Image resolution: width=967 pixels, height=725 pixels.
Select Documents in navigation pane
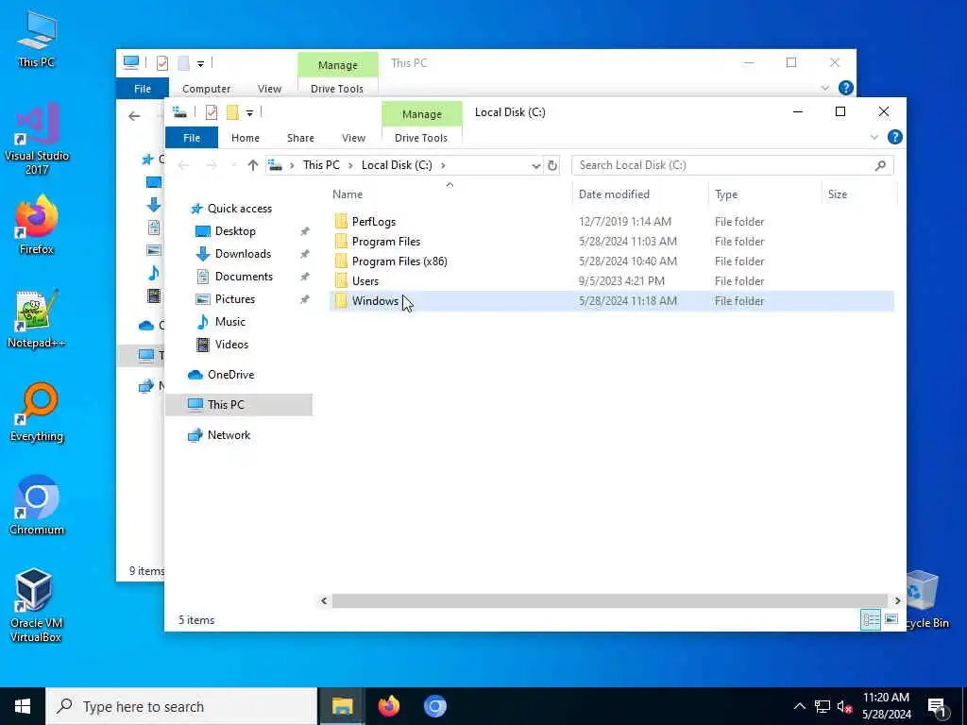click(x=244, y=277)
